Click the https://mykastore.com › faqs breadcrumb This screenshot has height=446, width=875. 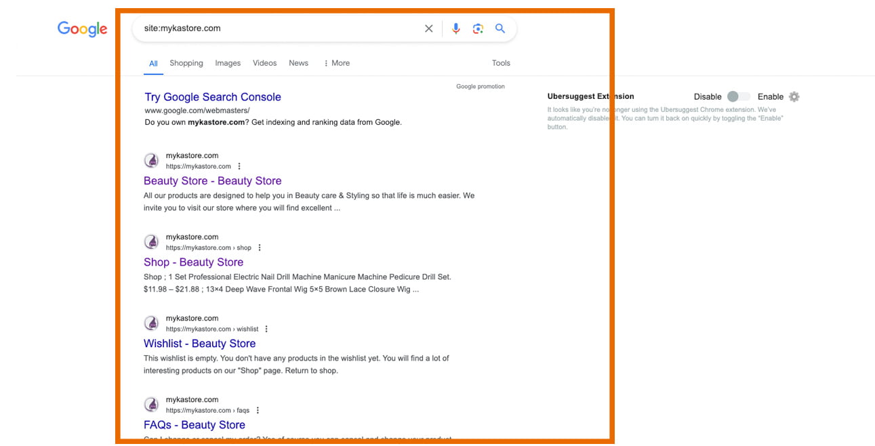pyautogui.click(x=208, y=411)
